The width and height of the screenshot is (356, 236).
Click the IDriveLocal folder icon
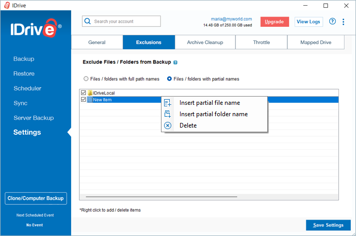[90, 93]
